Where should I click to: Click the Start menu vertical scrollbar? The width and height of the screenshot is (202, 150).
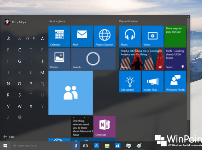pyautogui.click(x=188, y=69)
